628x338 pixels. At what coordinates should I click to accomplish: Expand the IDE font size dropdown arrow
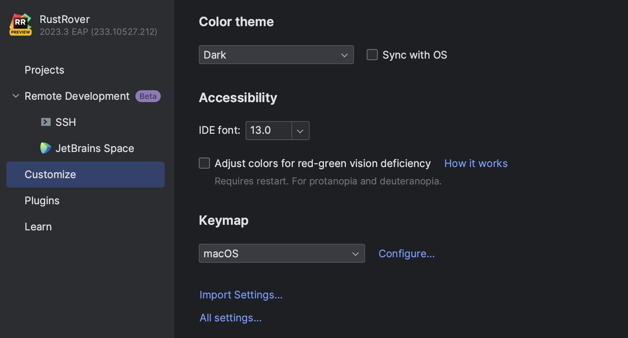[300, 131]
